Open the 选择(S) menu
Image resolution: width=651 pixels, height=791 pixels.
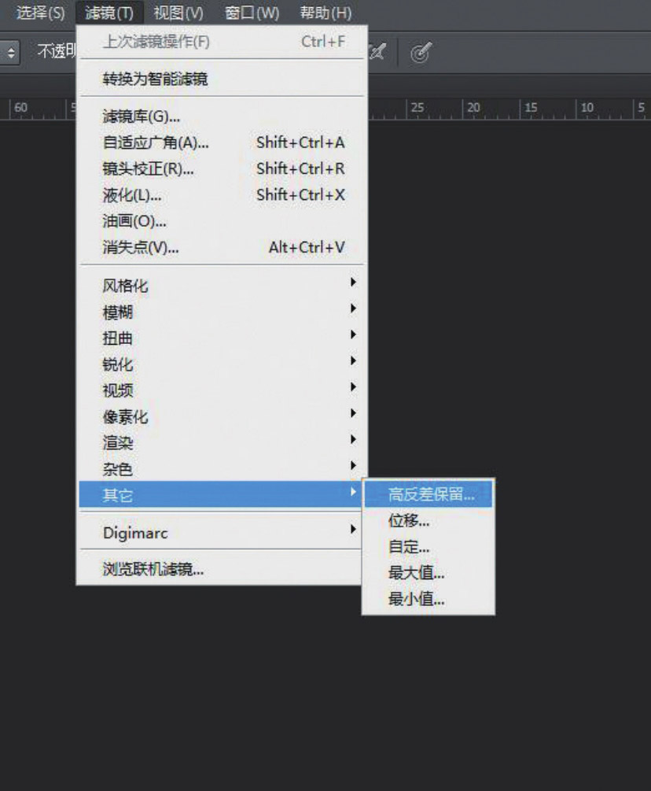[41, 13]
